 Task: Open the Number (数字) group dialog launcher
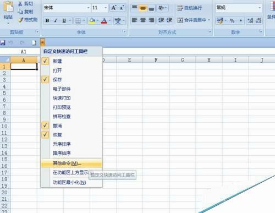(x=261, y=31)
